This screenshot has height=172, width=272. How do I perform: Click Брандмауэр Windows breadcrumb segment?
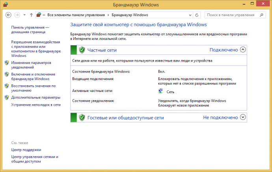(x=130, y=15)
